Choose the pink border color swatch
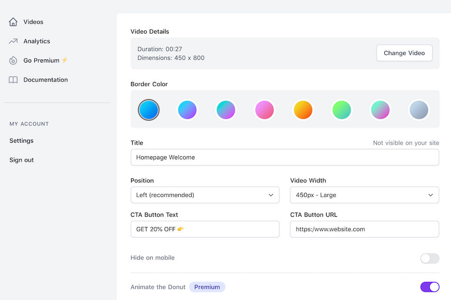This screenshot has width=451, height=300. click(264, 110)
